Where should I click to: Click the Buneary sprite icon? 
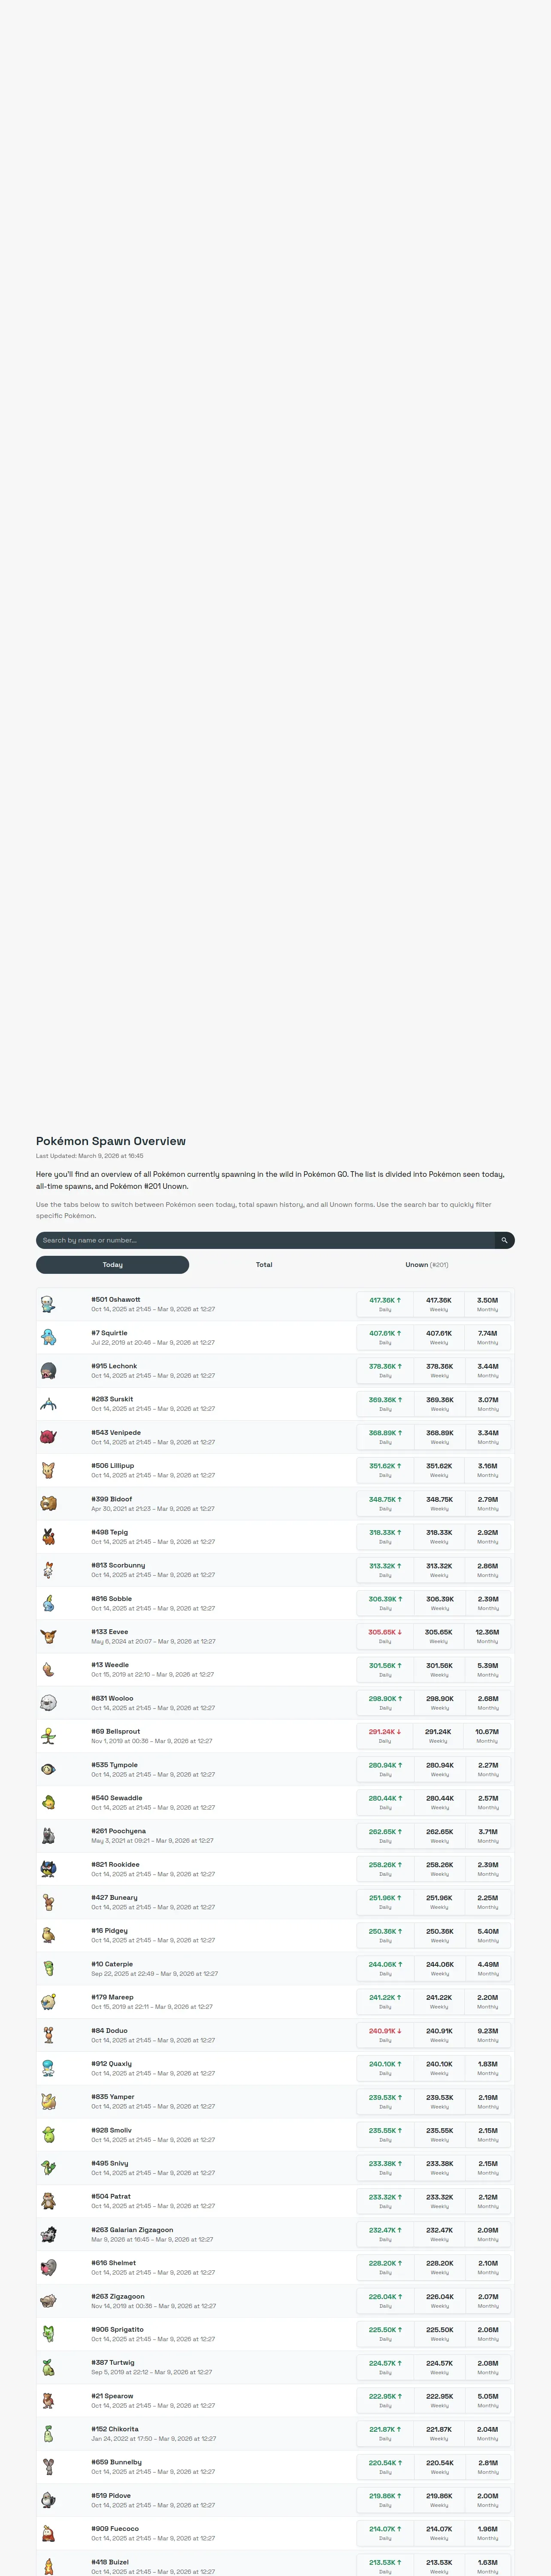click(x=48, y=1902)
